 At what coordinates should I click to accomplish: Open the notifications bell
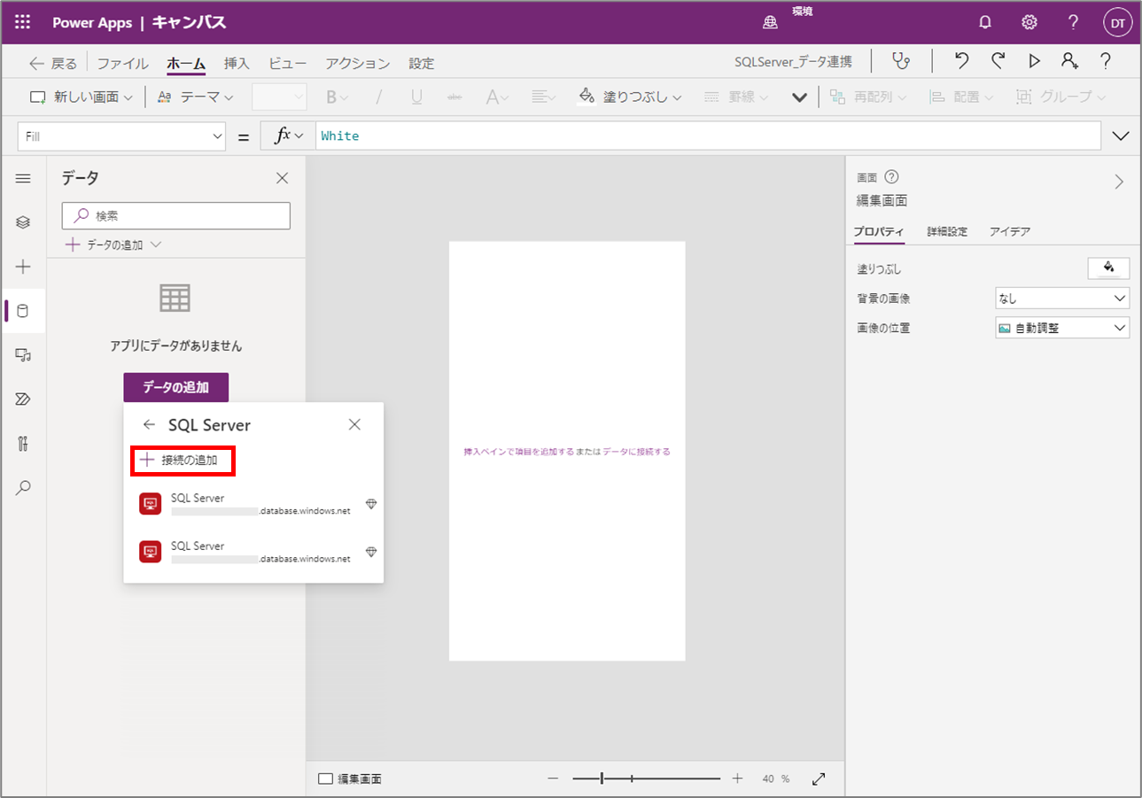(x=985, y=22)
